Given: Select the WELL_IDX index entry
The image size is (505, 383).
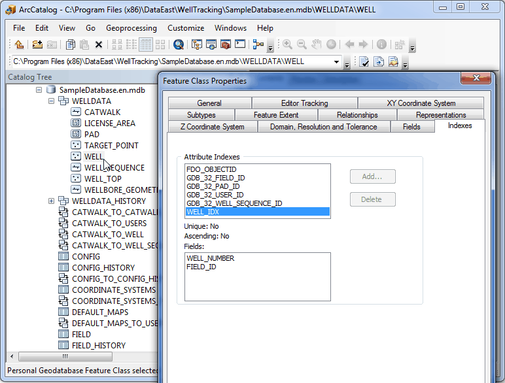Looking at the screenshot, I should coord(257,212).
